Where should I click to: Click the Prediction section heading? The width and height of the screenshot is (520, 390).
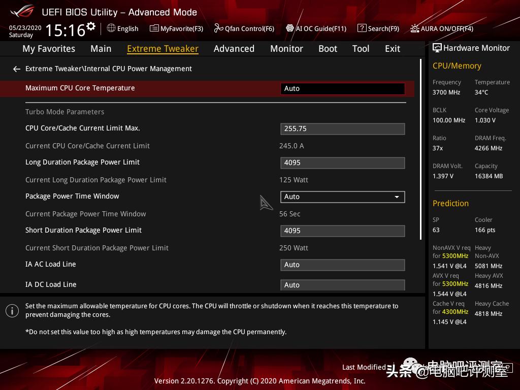[x=450, y=203]
